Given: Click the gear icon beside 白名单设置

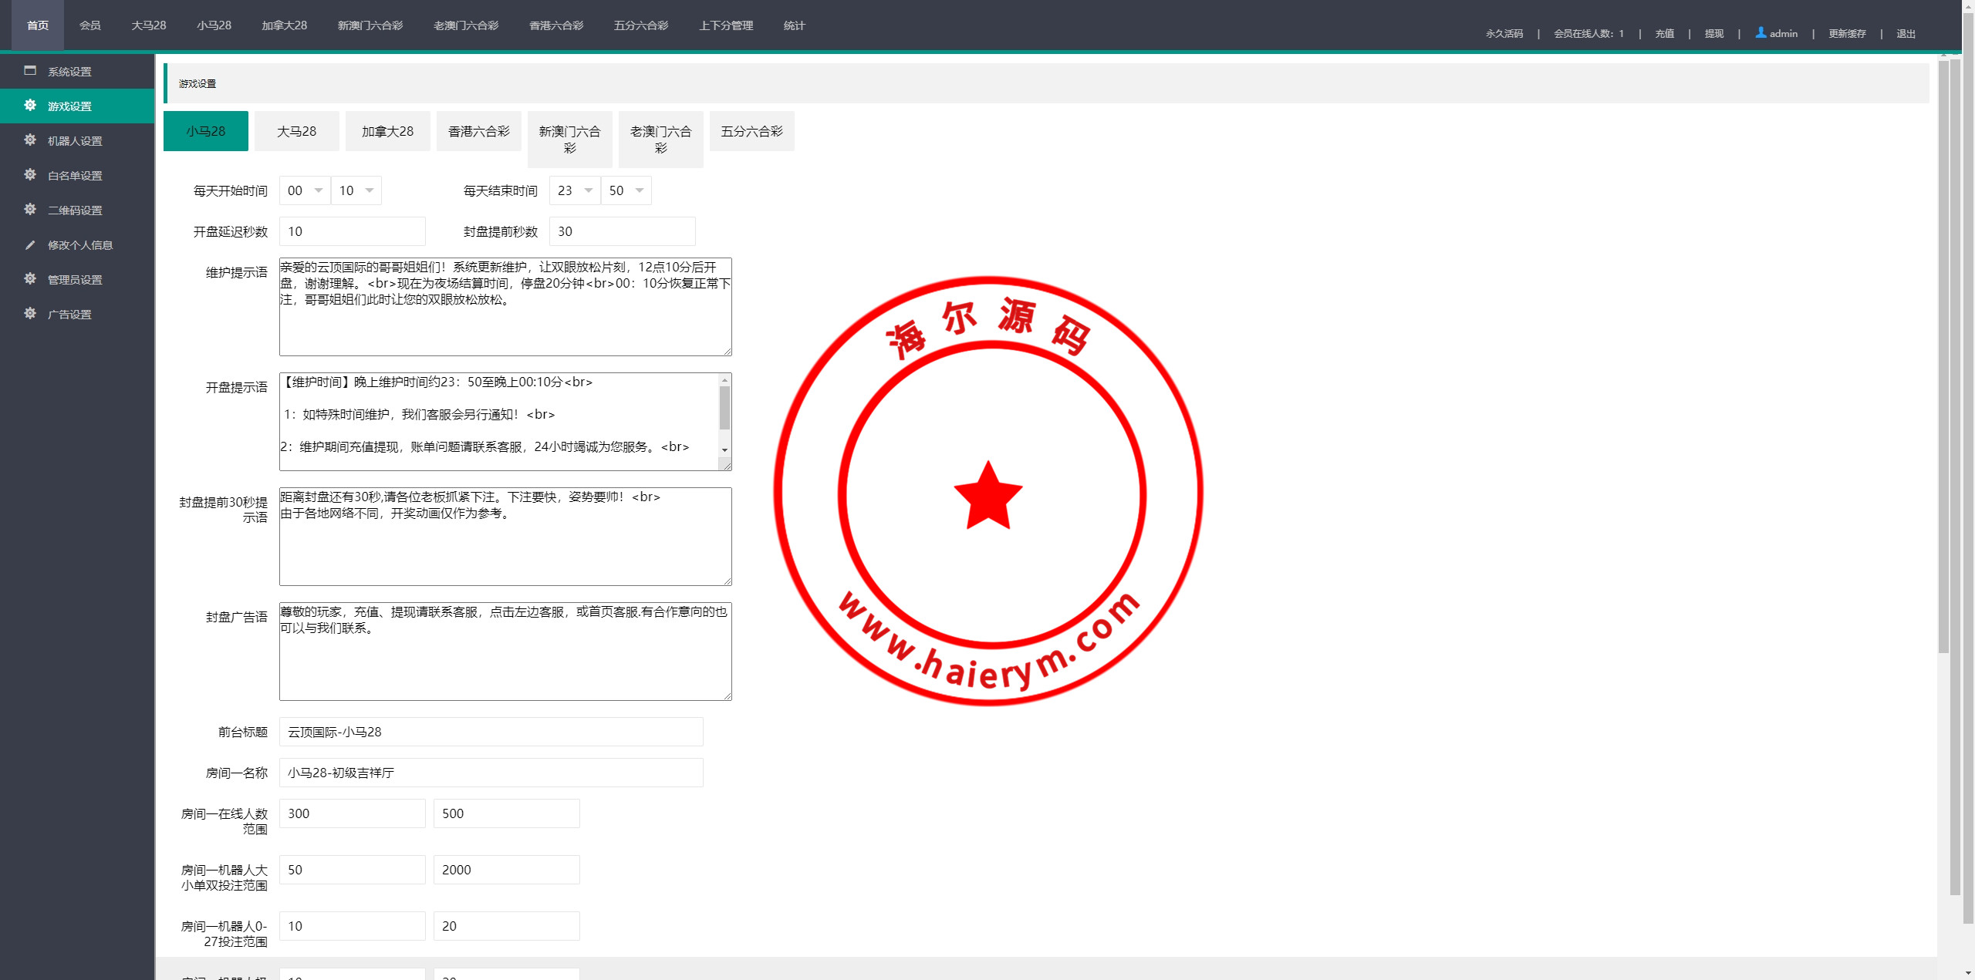Looking at the screenshot, I should pos(30,174).
